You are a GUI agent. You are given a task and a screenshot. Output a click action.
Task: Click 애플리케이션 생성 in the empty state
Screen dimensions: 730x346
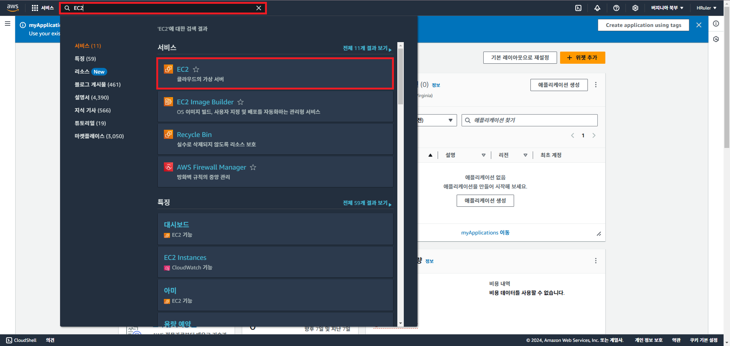click(x=485, y=201)
